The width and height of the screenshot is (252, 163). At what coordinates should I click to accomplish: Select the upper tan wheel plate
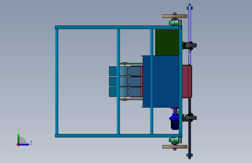[175, 16]
